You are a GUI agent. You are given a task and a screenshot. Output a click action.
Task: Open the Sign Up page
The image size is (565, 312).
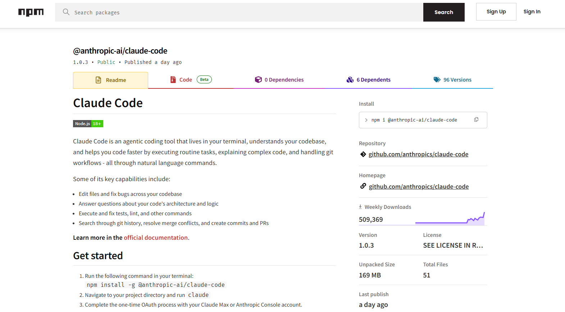[496, 12]
